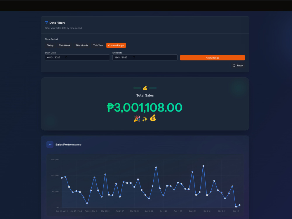Click the May 19-25 axis label
Viewport: 292px width, 219px height.
coord(134,211)
